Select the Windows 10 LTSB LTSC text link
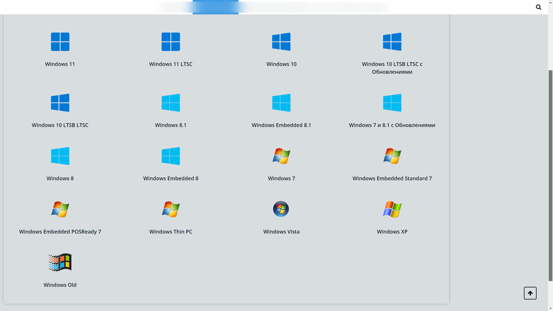This screenshot has height=311, width=553. coord(60,125)
